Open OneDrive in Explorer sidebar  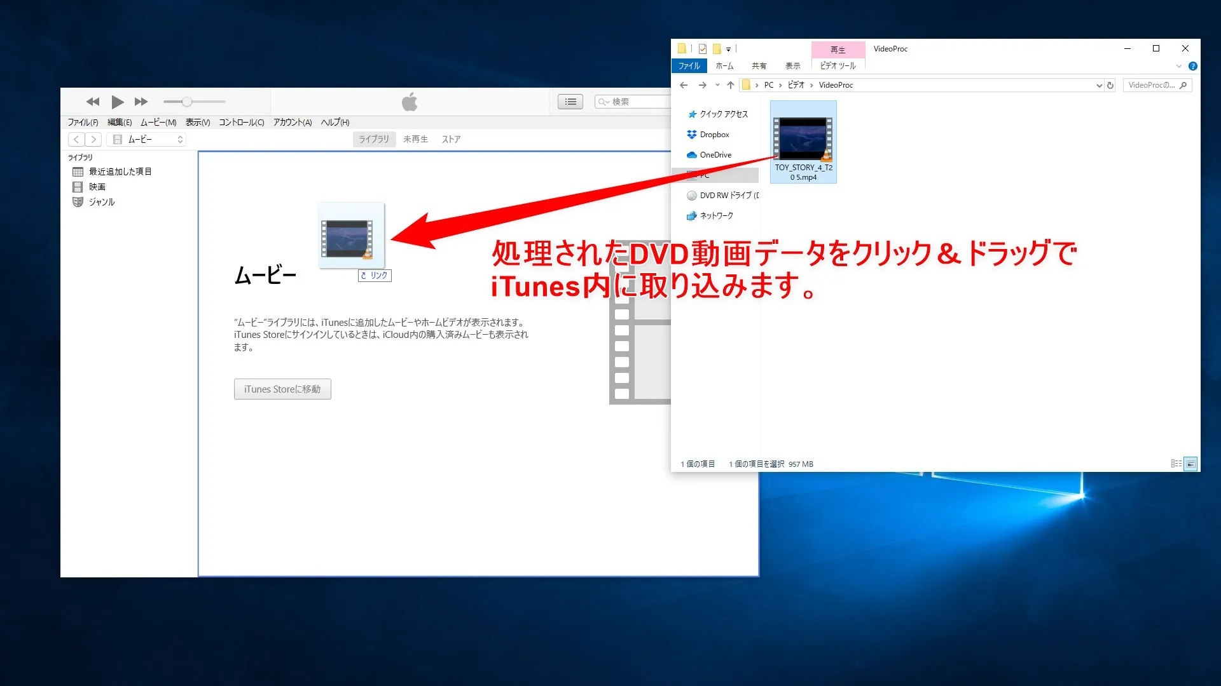pos(710,155)
